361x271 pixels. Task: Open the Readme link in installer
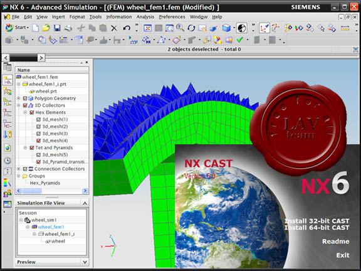(x=336, y=242)
